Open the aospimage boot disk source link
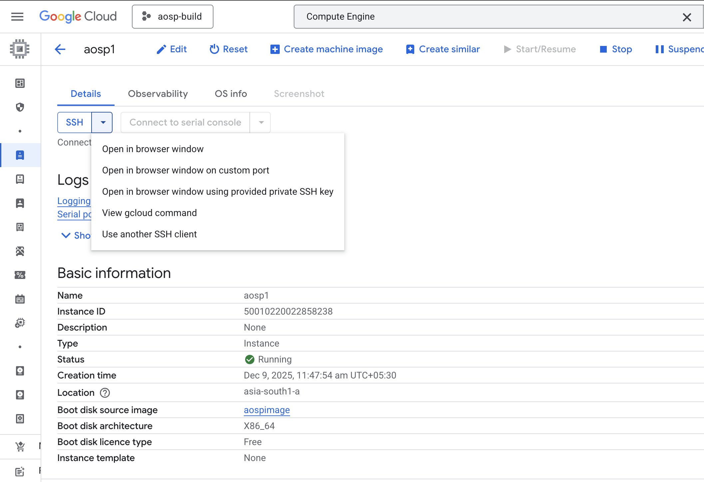Screen dimensions: 704x482 [x=266, y=410]
